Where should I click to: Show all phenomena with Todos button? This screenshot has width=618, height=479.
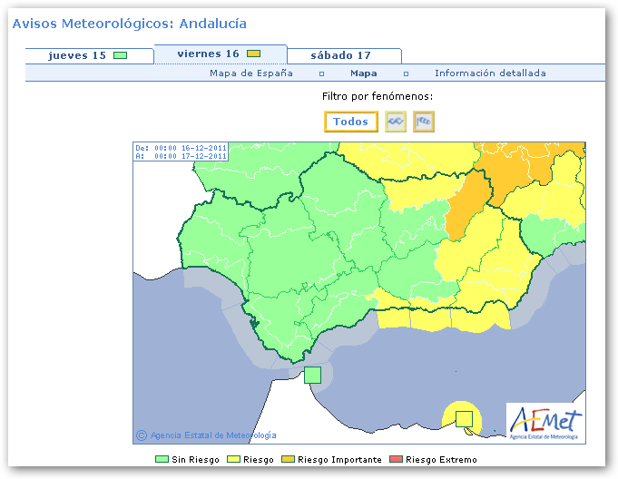[x=350, y=122]
